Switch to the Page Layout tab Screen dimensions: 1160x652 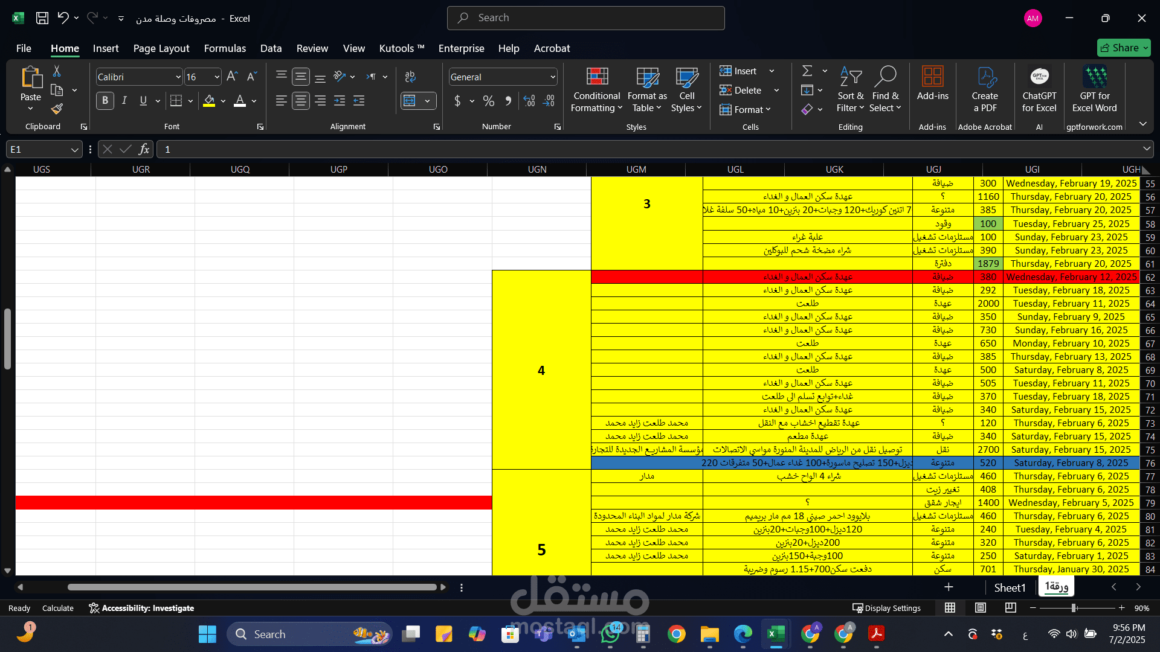point(161,48)
